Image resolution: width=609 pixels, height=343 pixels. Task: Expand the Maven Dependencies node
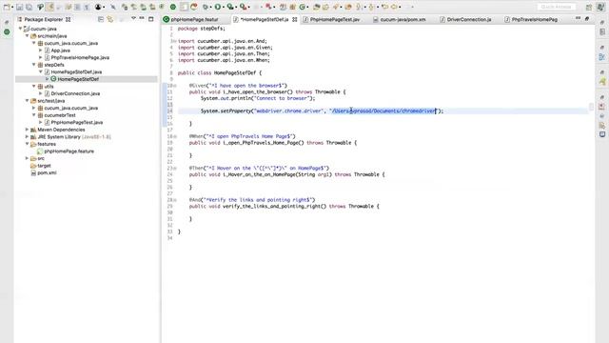point(27,130)
